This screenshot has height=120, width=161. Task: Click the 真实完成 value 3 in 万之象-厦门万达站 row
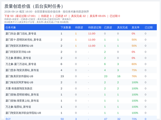[x=118, y=64]
